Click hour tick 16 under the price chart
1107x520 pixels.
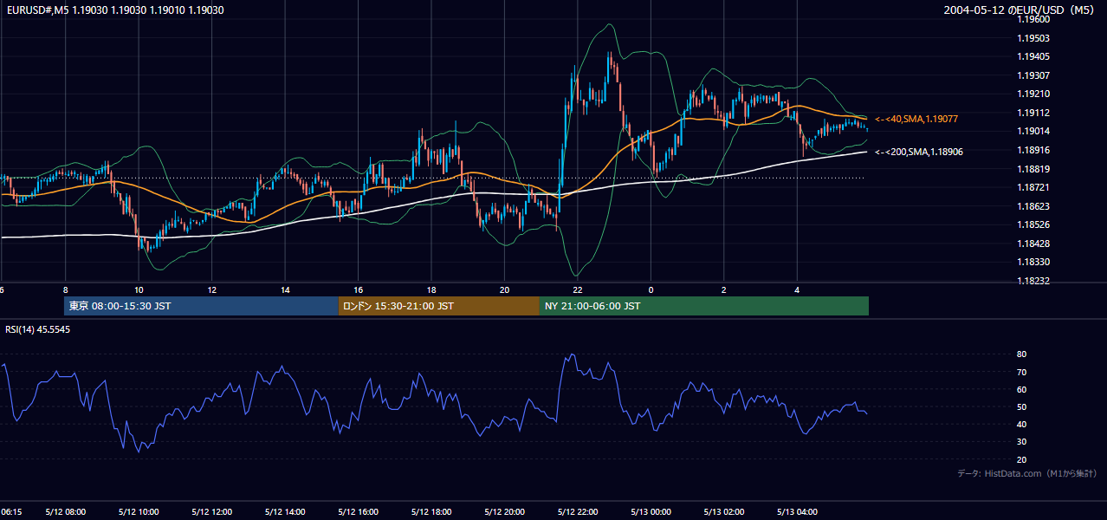coord(358,290)
